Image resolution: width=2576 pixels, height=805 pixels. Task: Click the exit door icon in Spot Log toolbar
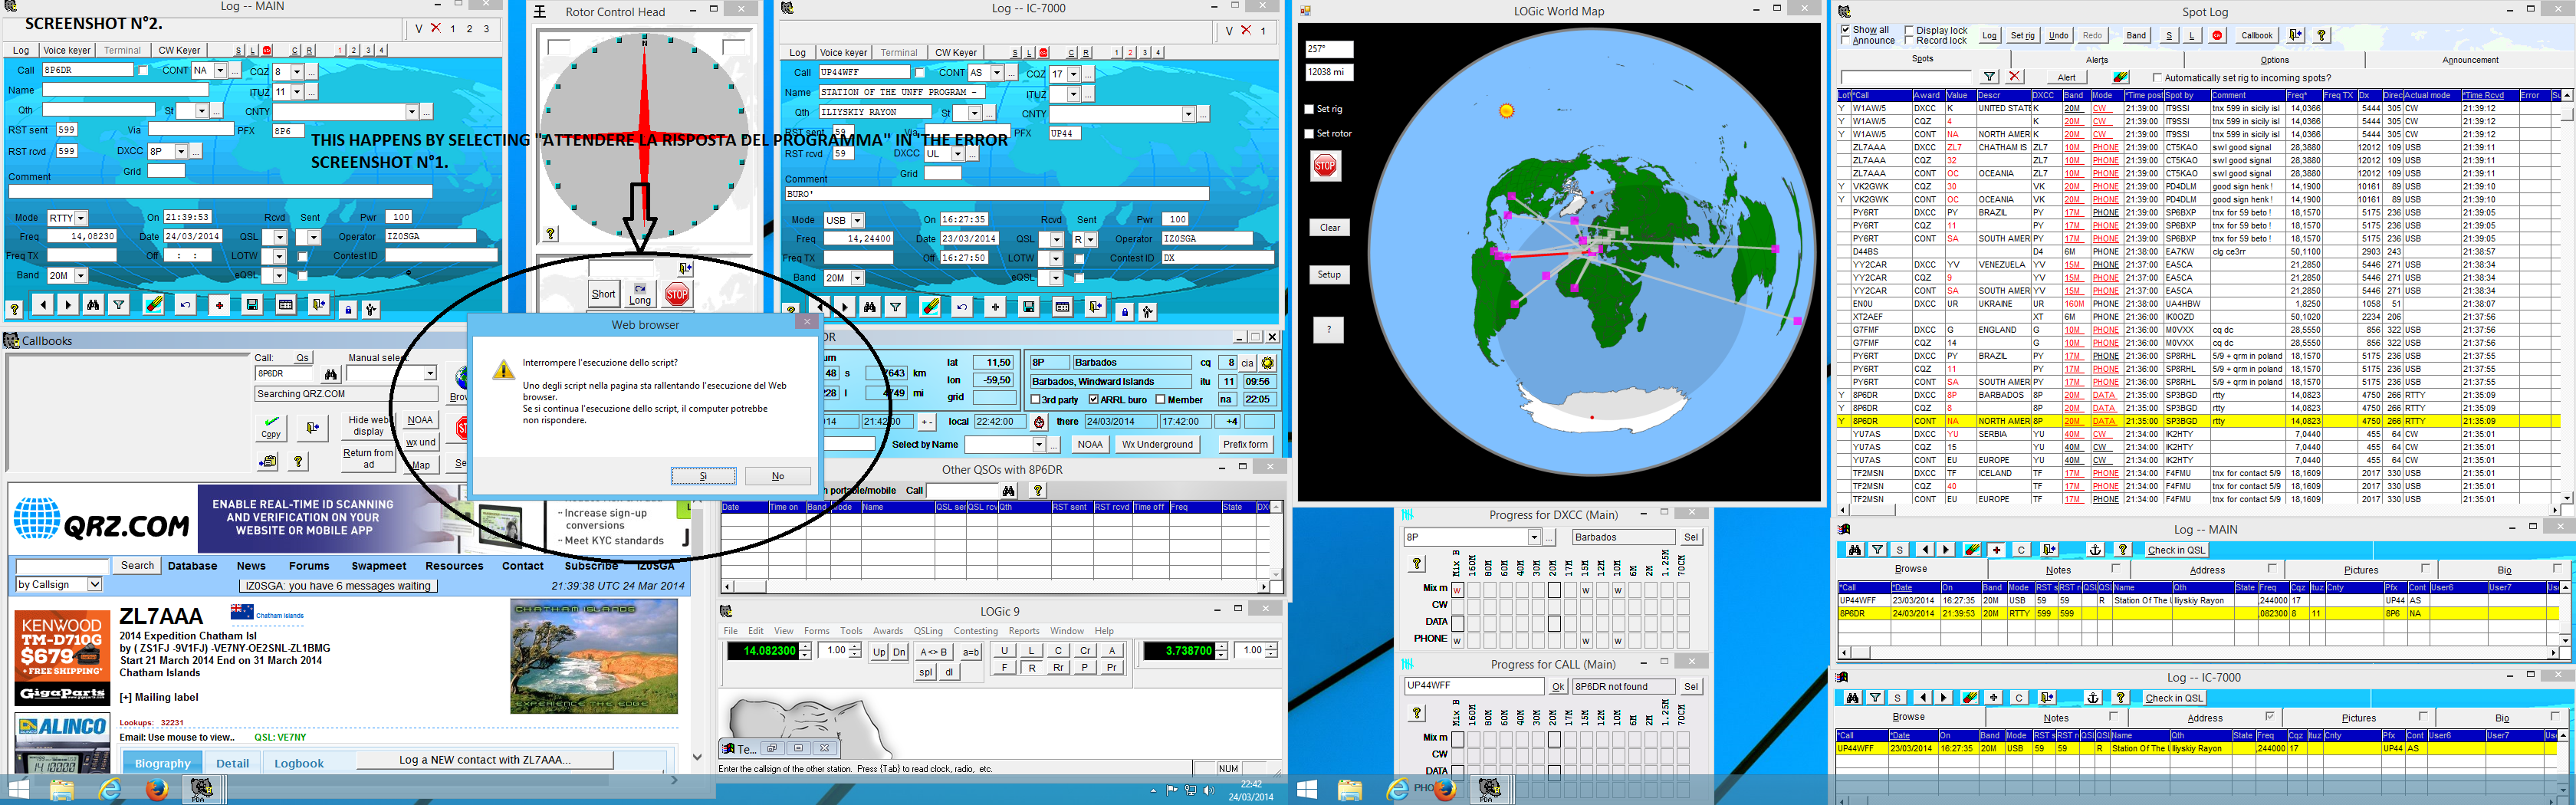[x=2295, y=35]
